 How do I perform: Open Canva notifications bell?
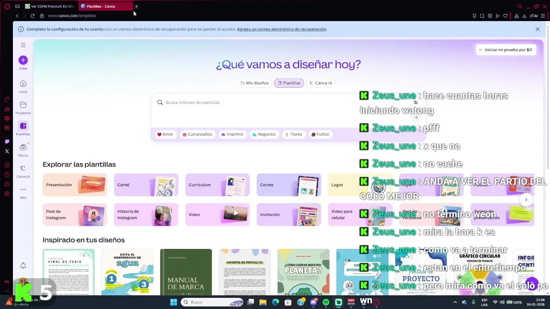point(23,266)
